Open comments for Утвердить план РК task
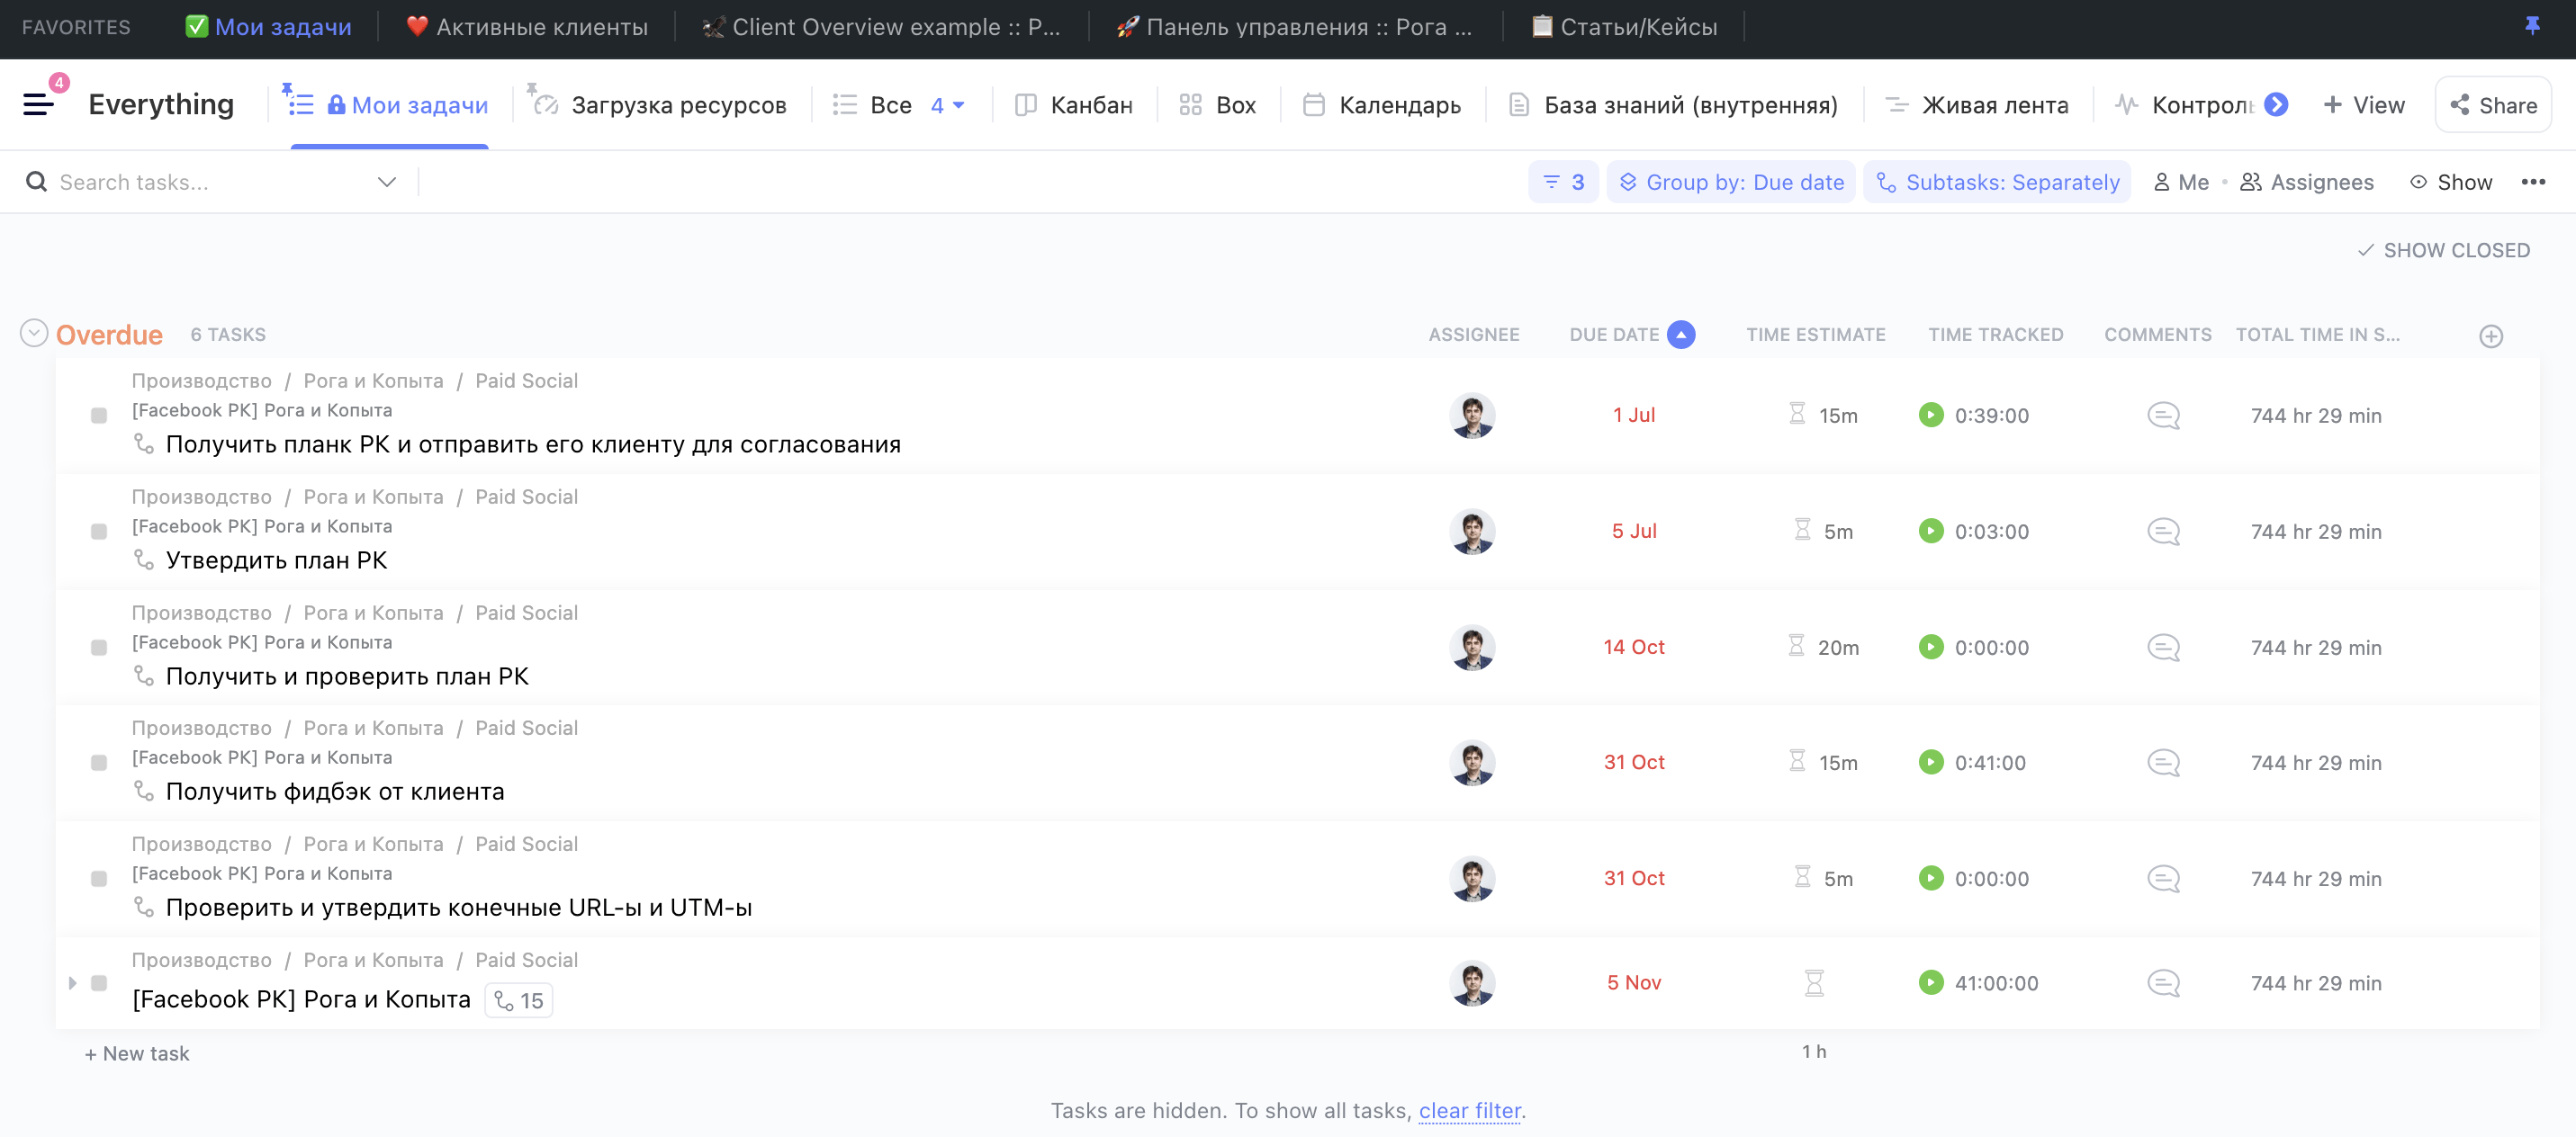 point(2163,532)
